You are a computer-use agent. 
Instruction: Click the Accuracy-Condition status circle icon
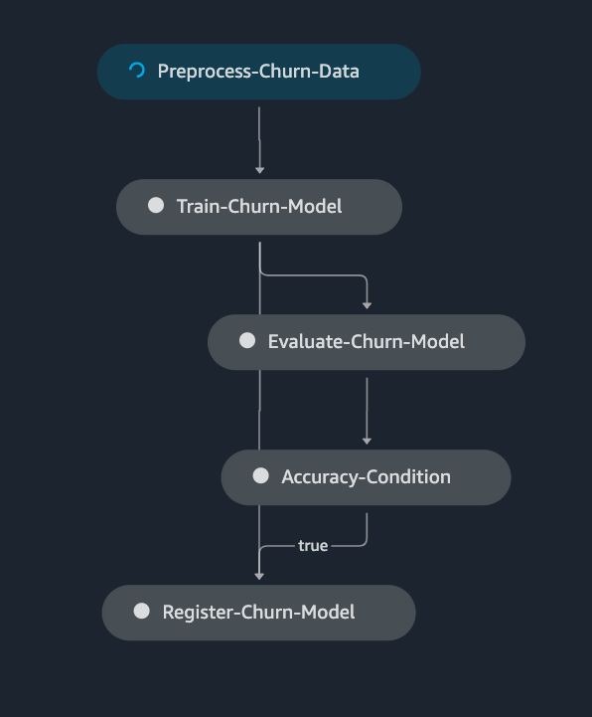click(x=261, y=475)
